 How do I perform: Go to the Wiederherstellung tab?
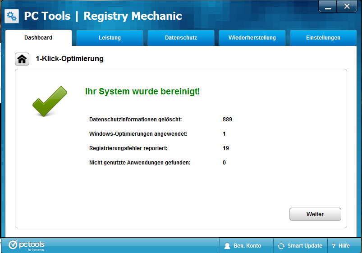(252, 38)
